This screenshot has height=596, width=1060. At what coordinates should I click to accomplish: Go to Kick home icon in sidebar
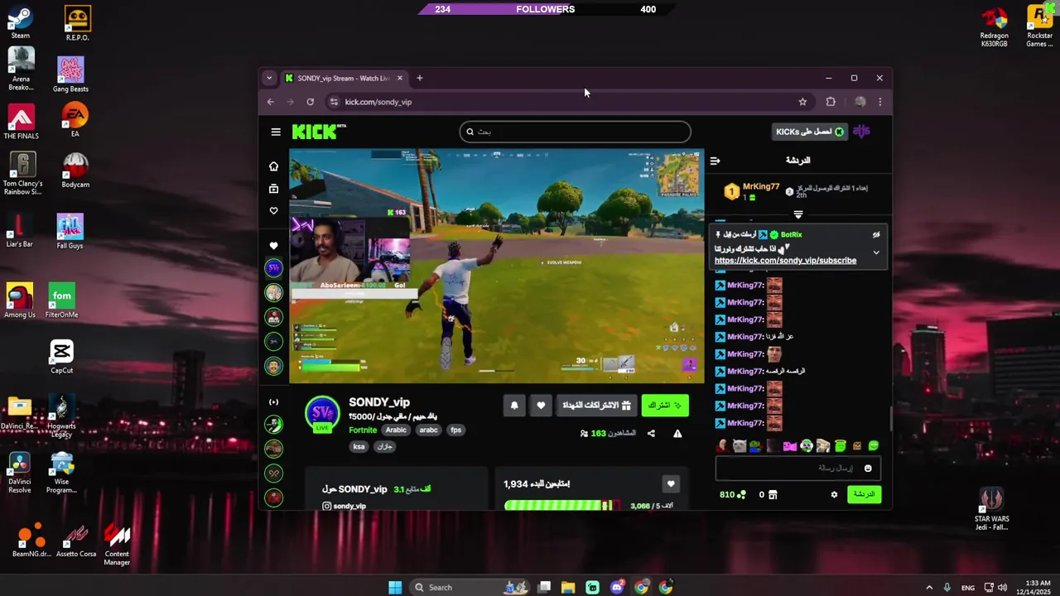(273, 166)
